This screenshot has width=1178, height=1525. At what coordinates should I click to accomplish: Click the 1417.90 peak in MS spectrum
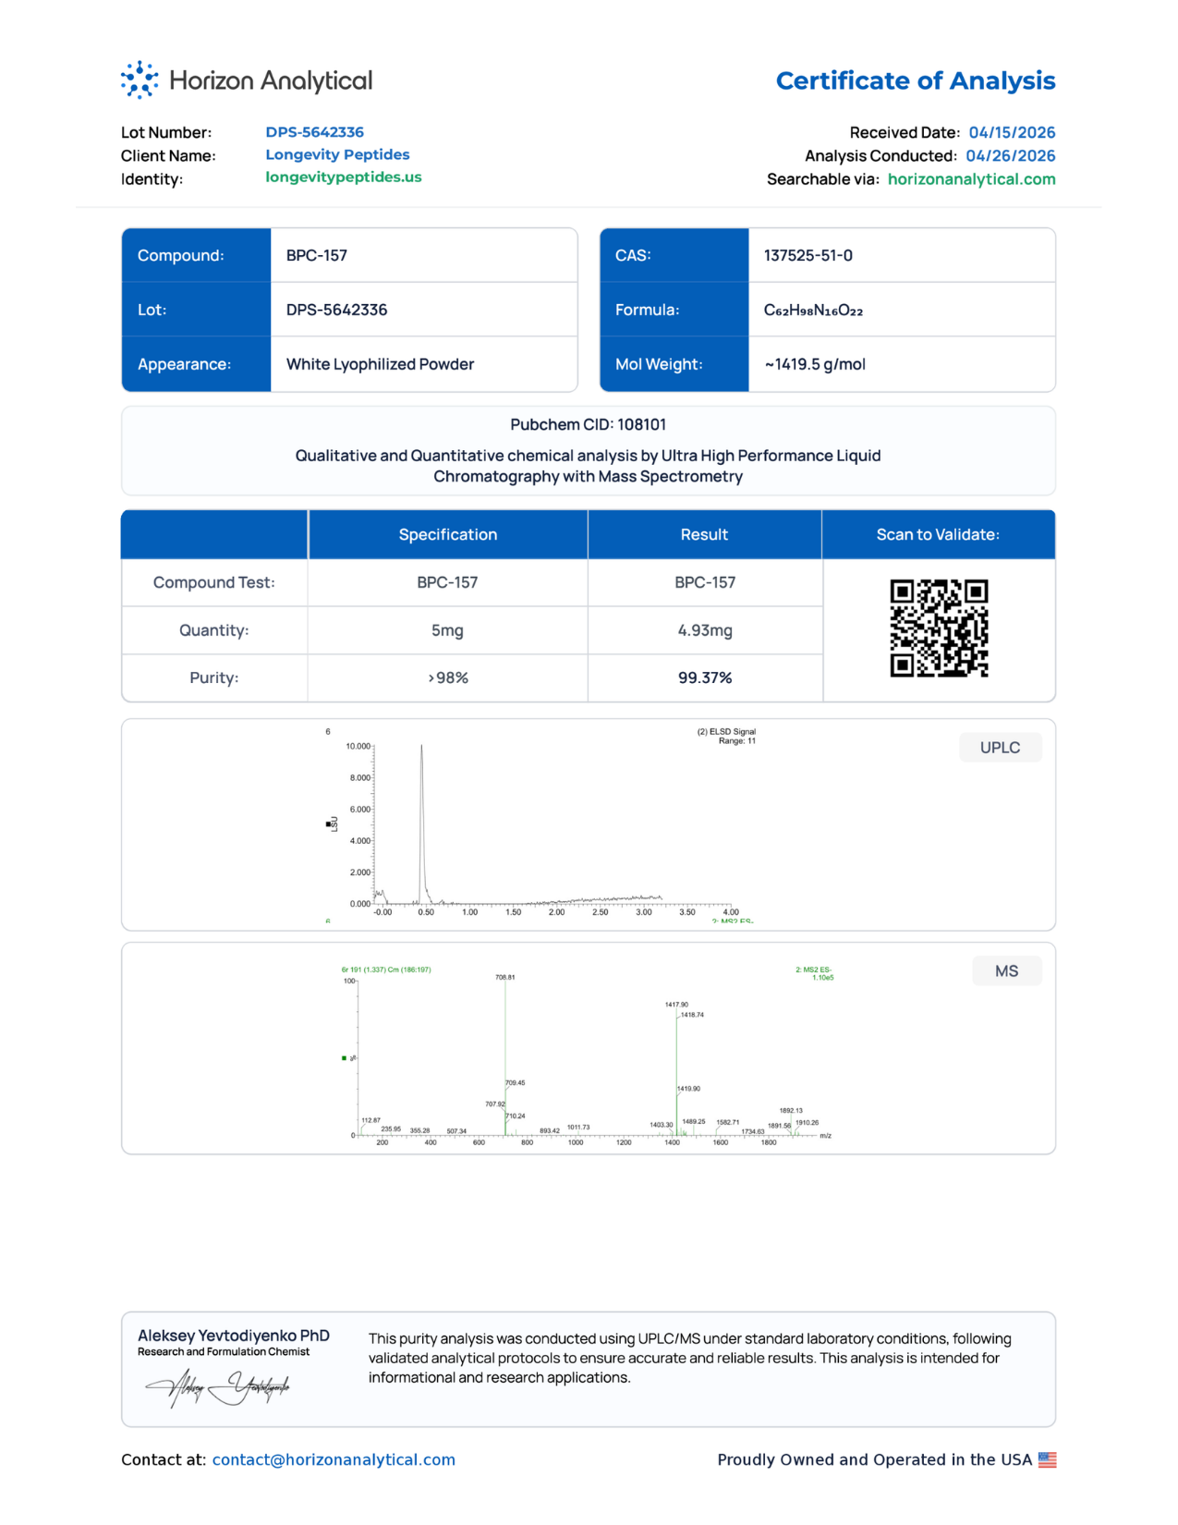coord(677,1072)
